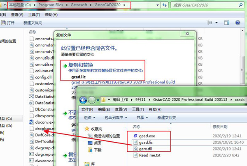247x166 pixels.
Task: Open the 帮助(H) menu in crack window
Action: (155, 109)
